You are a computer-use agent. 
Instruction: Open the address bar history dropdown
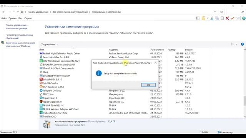215,12
